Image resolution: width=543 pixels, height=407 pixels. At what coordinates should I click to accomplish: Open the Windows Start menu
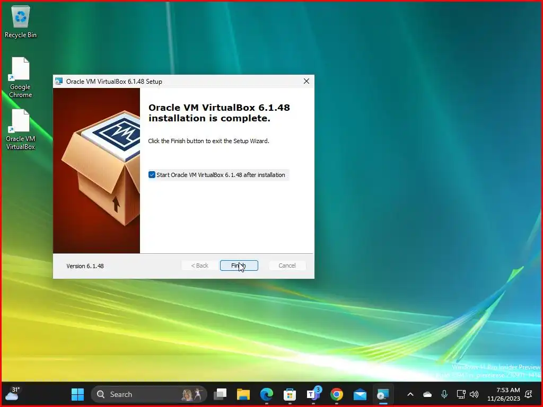[x=77, y=394]
